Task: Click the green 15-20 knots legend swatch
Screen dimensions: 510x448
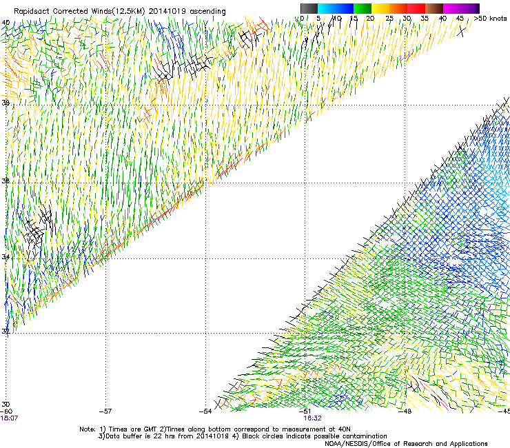Action: pos(363,8)
